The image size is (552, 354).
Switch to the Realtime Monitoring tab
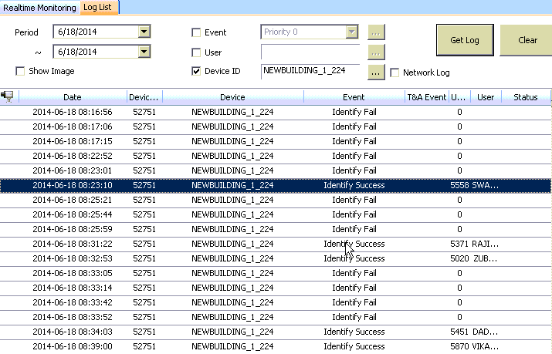click(39, 8)
